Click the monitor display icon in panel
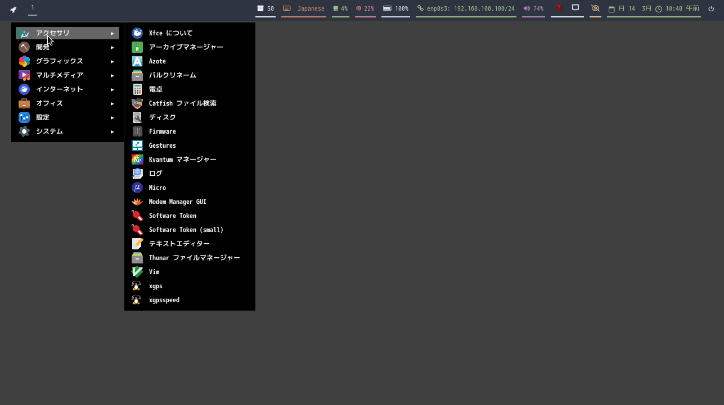The image size is (724, 405). (x=575, y=8)
